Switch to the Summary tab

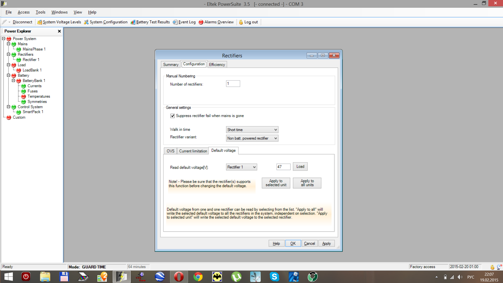pyautogui.click(x=171, y=64)
